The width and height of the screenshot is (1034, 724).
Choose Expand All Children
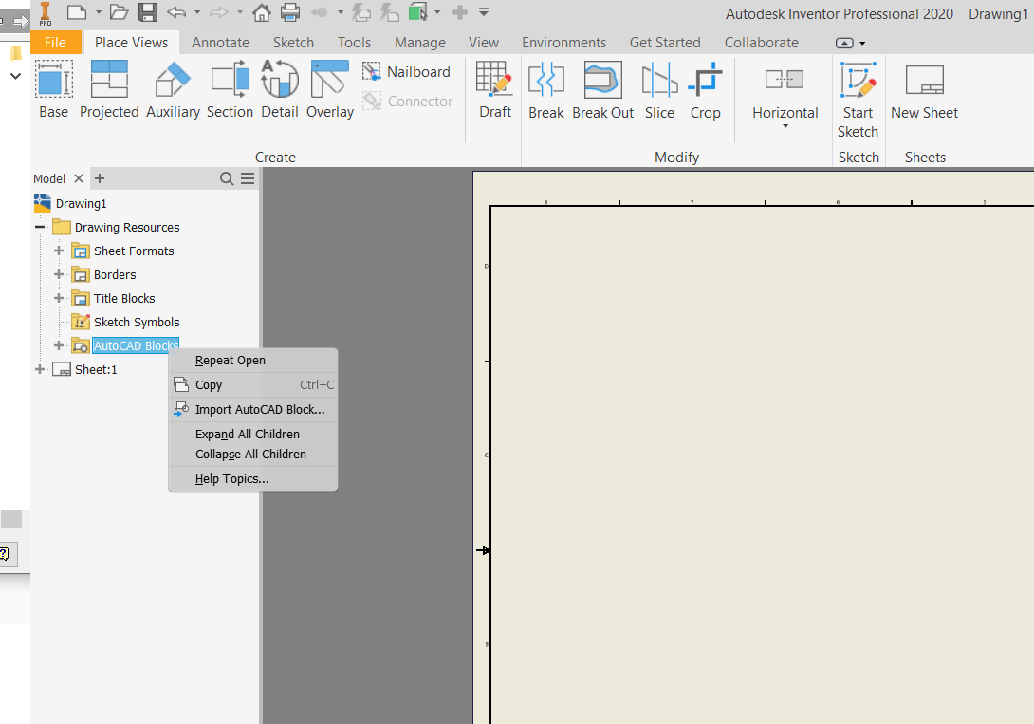(253, 435)
